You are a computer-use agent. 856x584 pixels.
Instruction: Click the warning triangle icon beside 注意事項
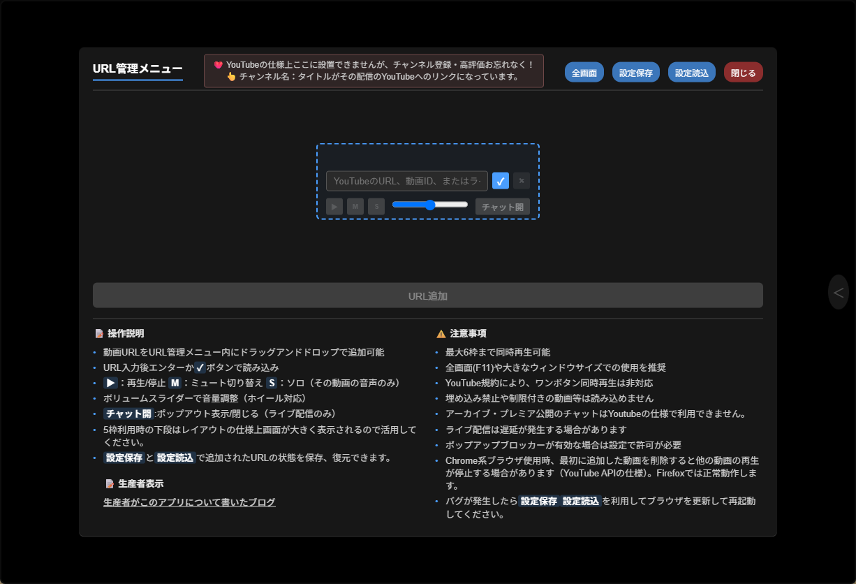[441, 334]
